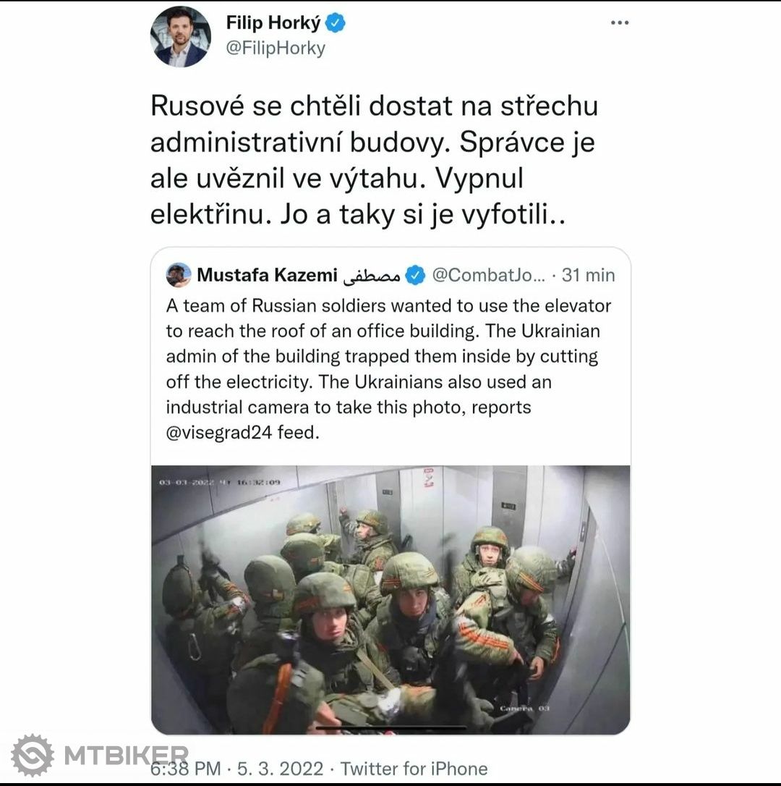Click the @CombatJo... handle in quoted tweet

click(488, 275)
